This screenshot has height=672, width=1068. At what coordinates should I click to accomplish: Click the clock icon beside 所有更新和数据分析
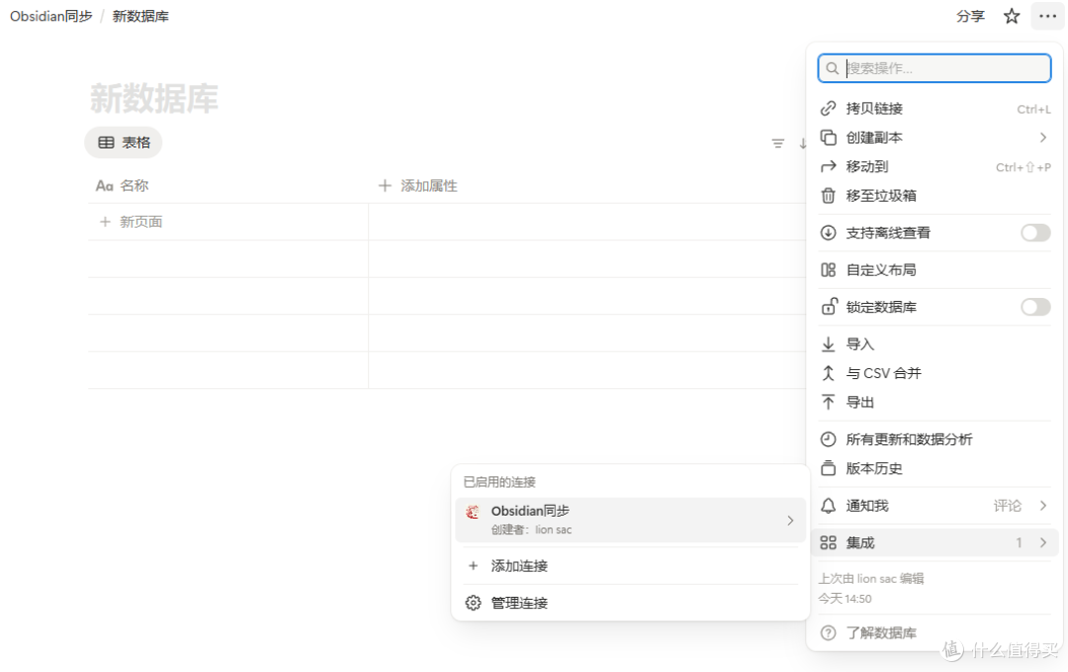pos(829,439)
